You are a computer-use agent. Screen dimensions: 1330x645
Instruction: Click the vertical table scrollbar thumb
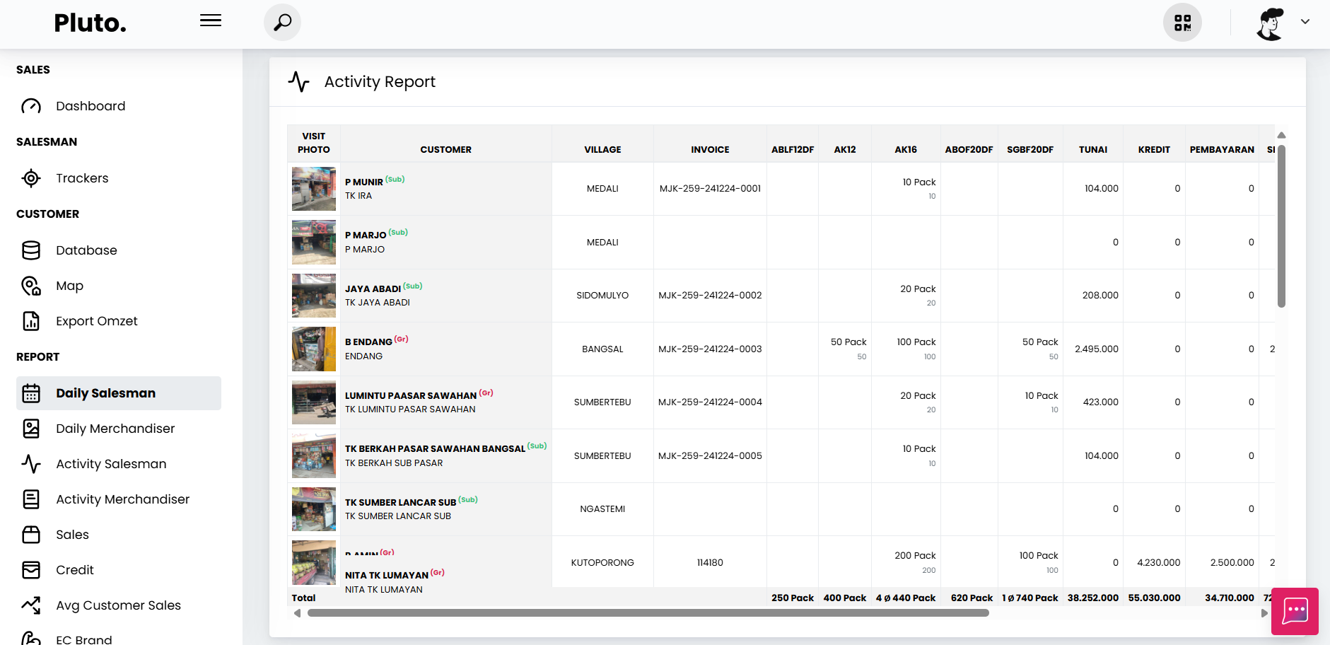point(1281,226)
